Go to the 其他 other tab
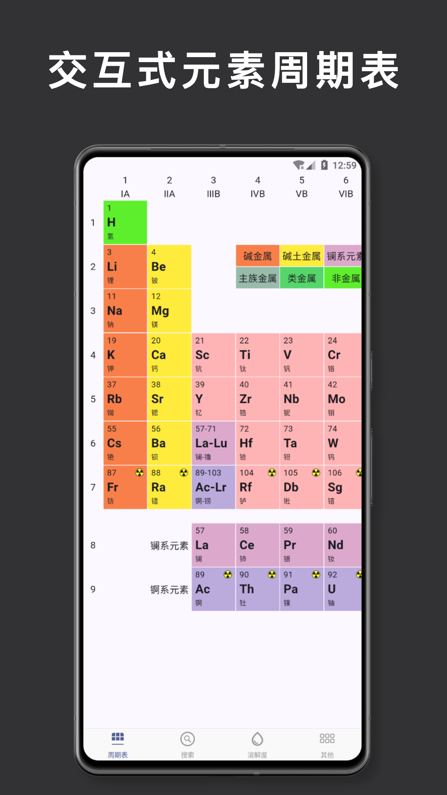Viewport: 447px width, 795px height. [x=327, y=744]
